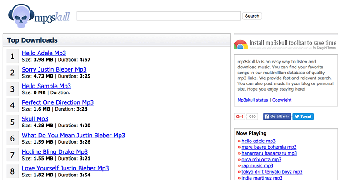The image size is (341, 180).
Task: Click india martinez mp3 link
Action: tap(262, 178)
